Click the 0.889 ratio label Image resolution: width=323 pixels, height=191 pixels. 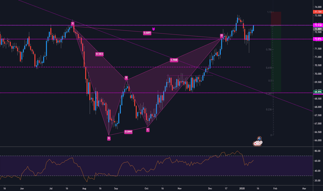pyautogui.click(x=147, y=33)
